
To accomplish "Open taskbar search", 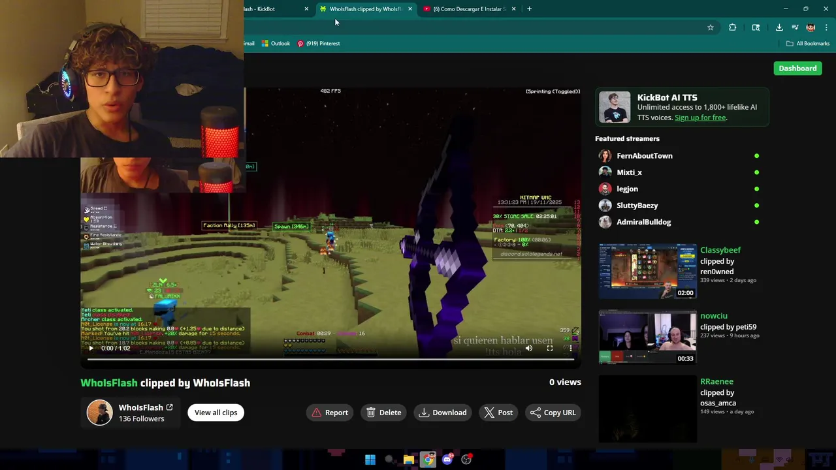I will click(389, 460).
